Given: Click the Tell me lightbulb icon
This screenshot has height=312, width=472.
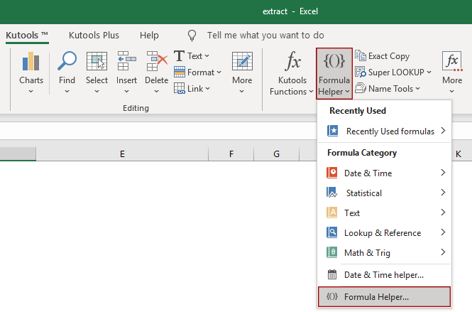Looking at the screenshot, I should 192,35.
